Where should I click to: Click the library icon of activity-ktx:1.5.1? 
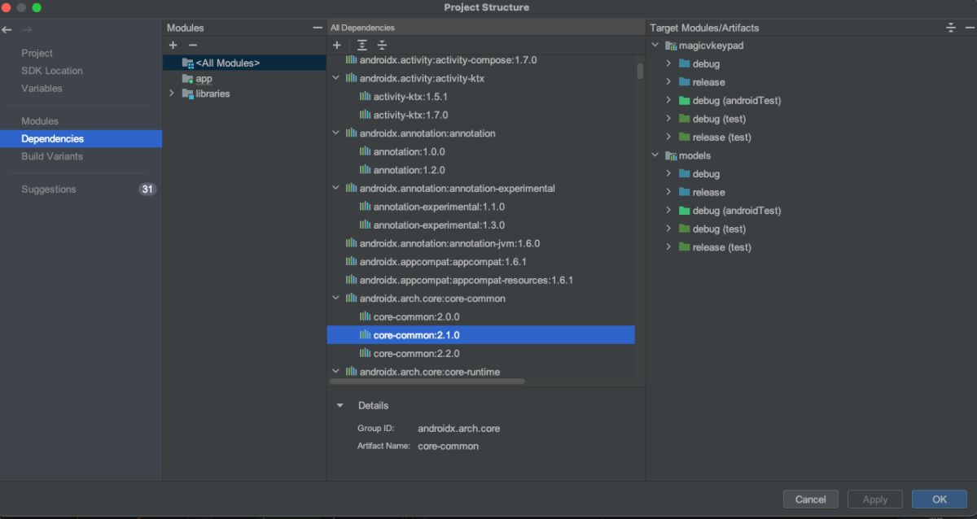click(365, 97)
